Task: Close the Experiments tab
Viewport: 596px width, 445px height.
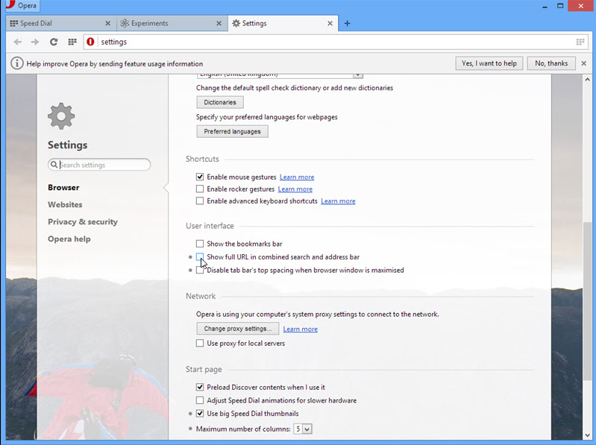Action: coord(219,24)
